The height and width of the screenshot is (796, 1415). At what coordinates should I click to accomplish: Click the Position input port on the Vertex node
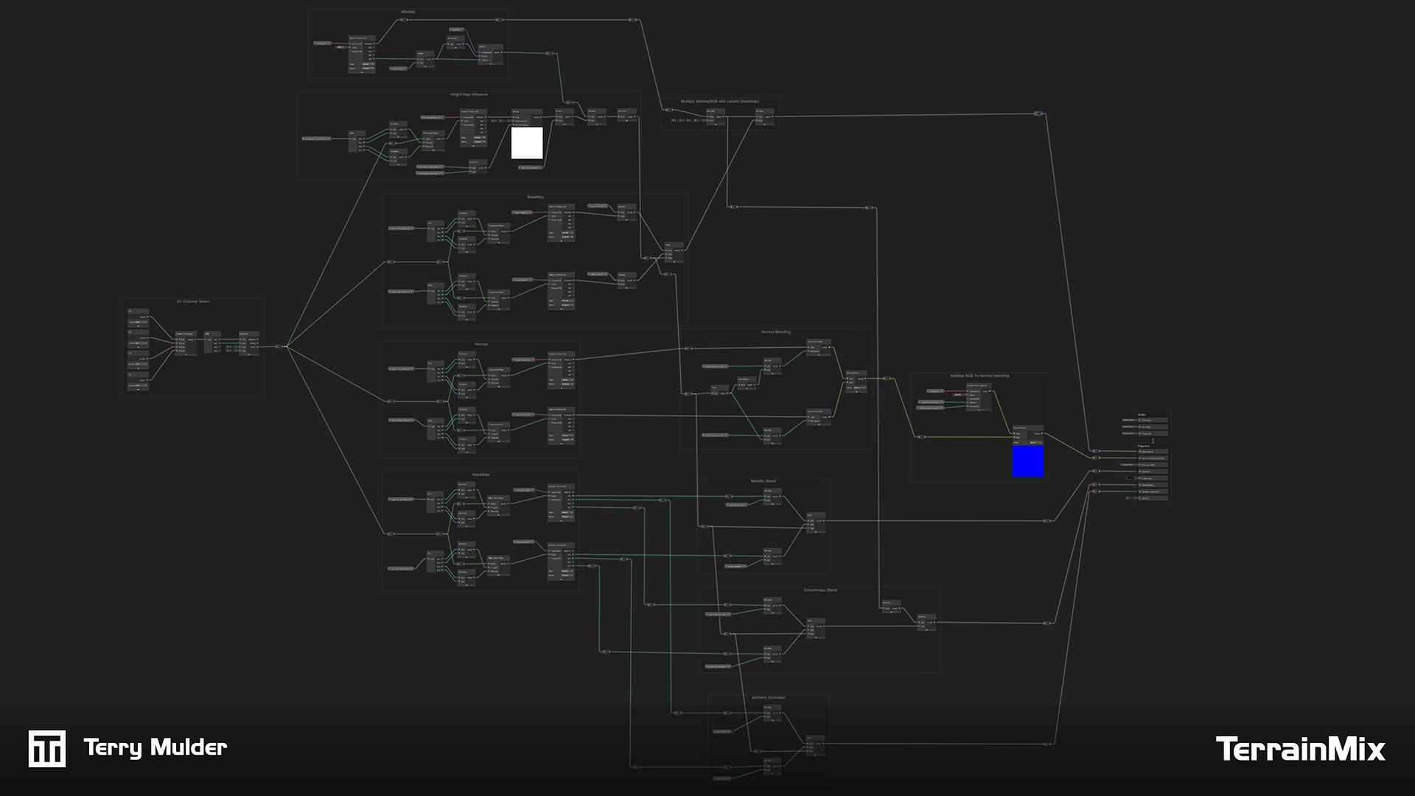pyautogui.click(x=1139, y=420)
